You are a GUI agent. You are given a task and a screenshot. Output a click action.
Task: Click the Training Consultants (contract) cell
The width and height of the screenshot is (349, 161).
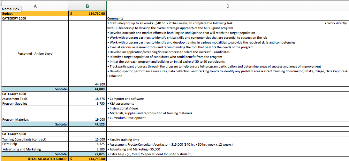pyautogui.click(x=34, y=140)
